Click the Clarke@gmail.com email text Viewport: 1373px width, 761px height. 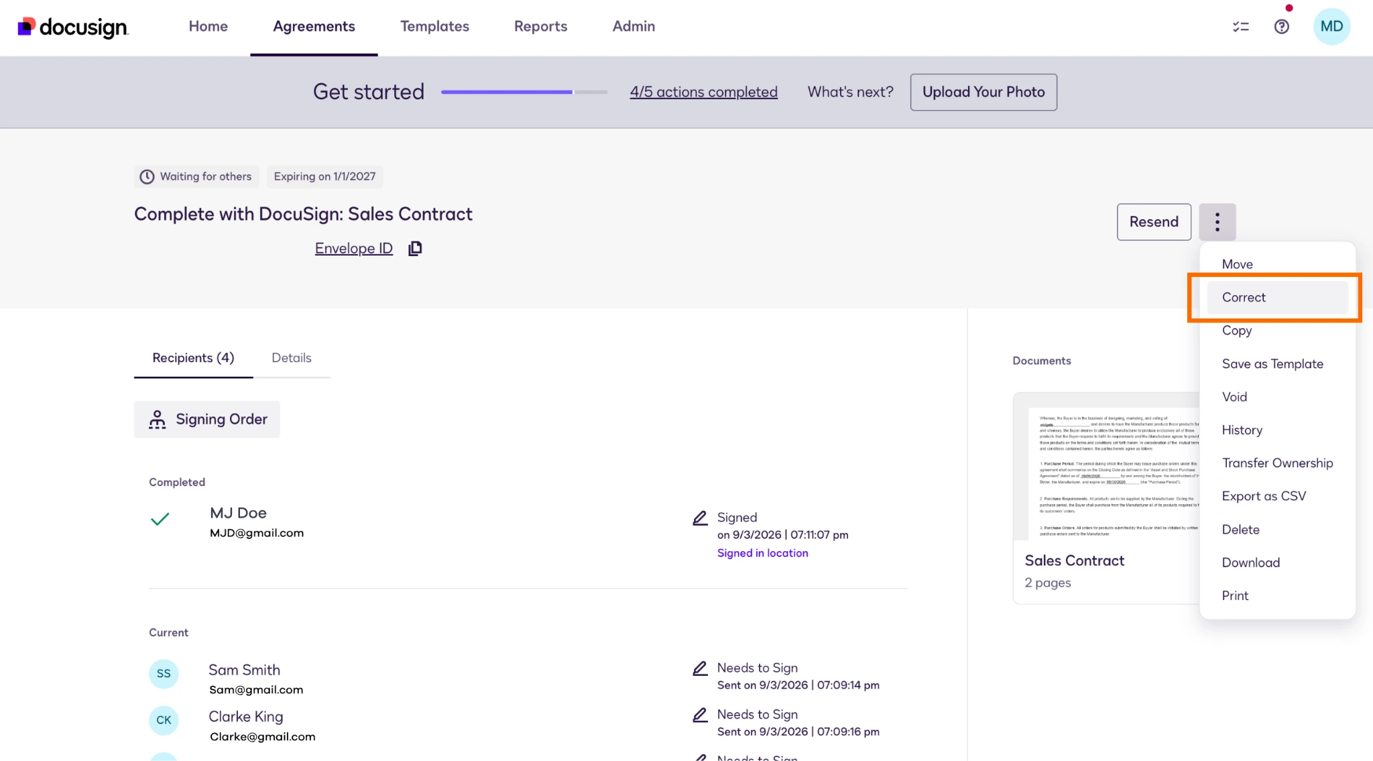(x=262, y=737)
